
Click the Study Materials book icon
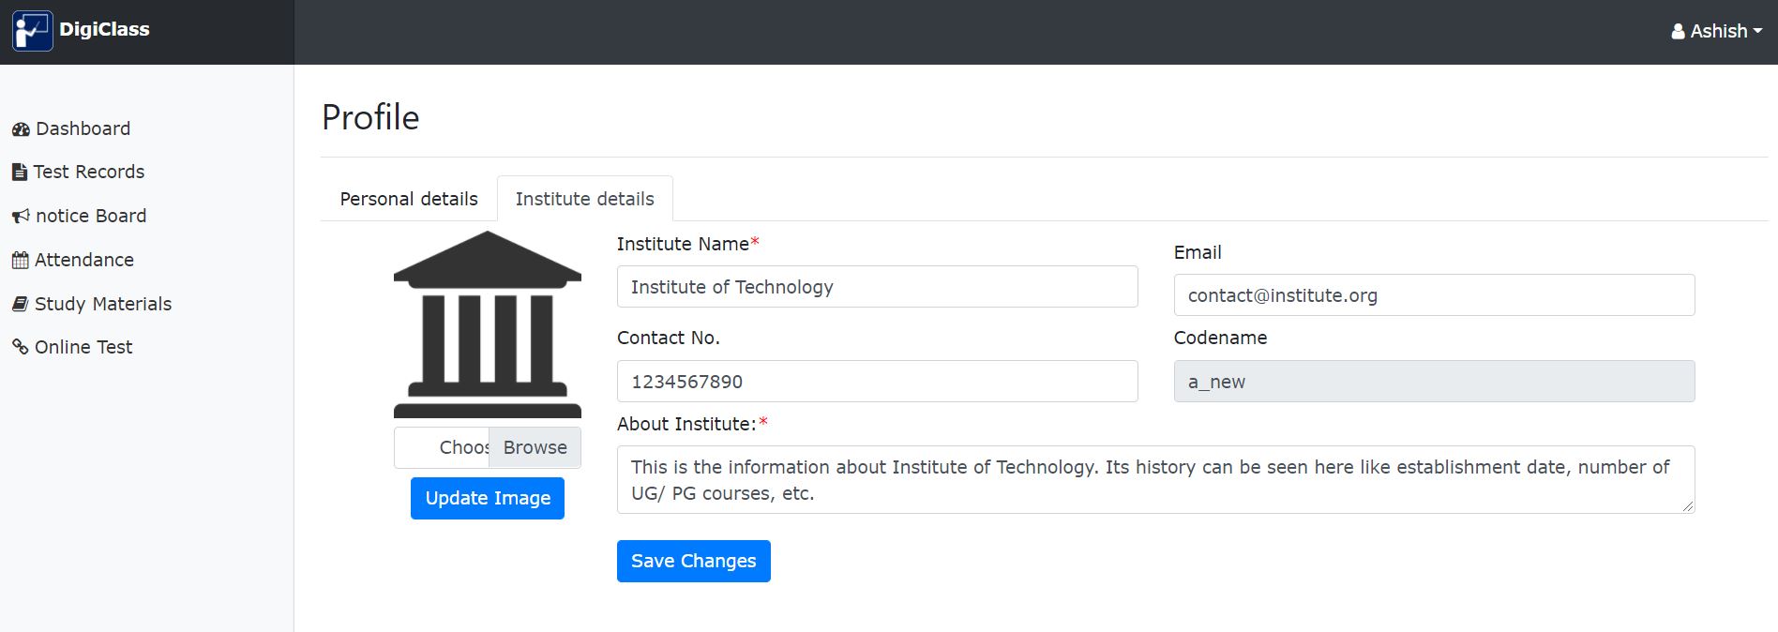20,304
